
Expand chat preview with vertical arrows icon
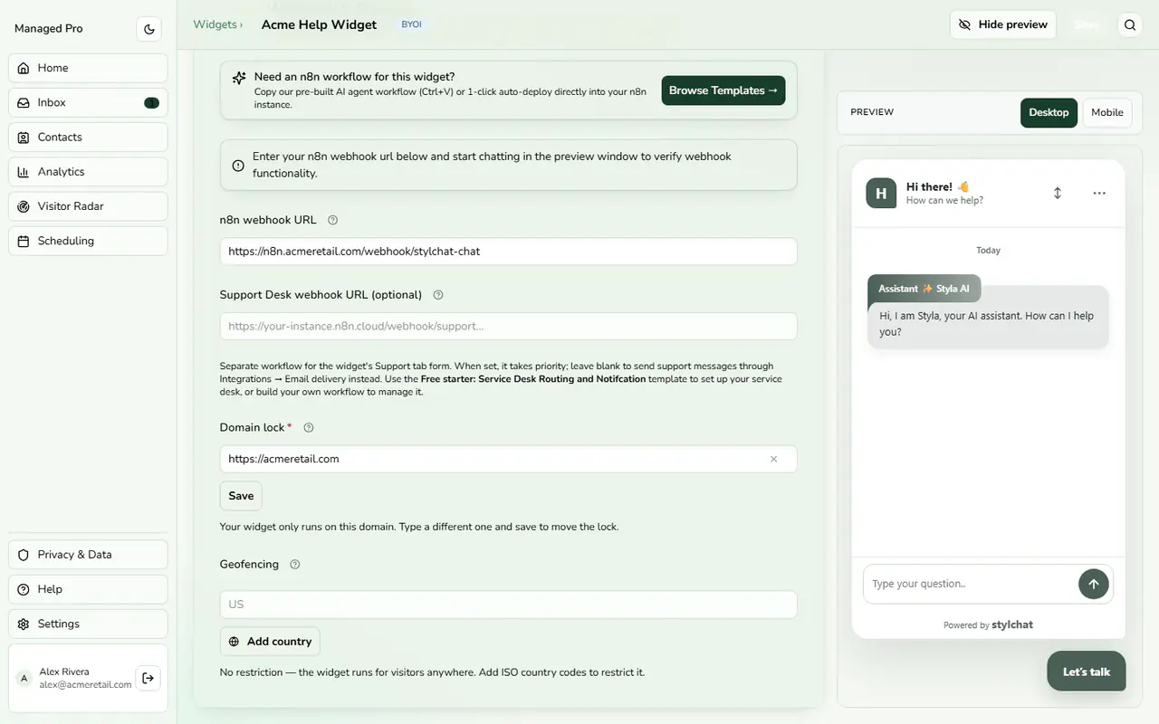pos(1057,193)
